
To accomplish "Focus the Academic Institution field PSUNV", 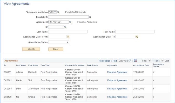I will click(x=52, y=12).
